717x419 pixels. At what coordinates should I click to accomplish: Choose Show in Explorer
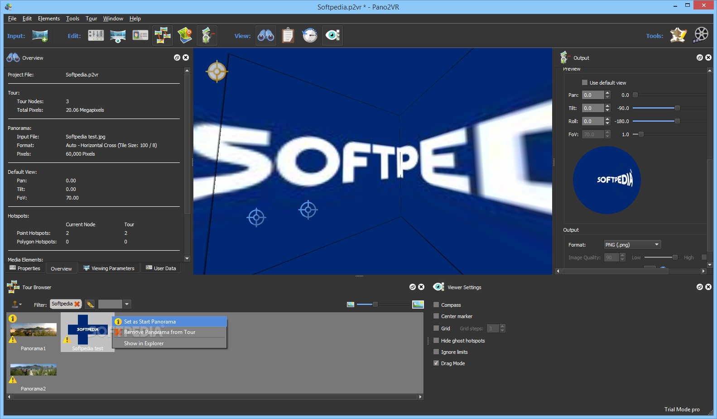pyautogui.click(x=170, y=343)
